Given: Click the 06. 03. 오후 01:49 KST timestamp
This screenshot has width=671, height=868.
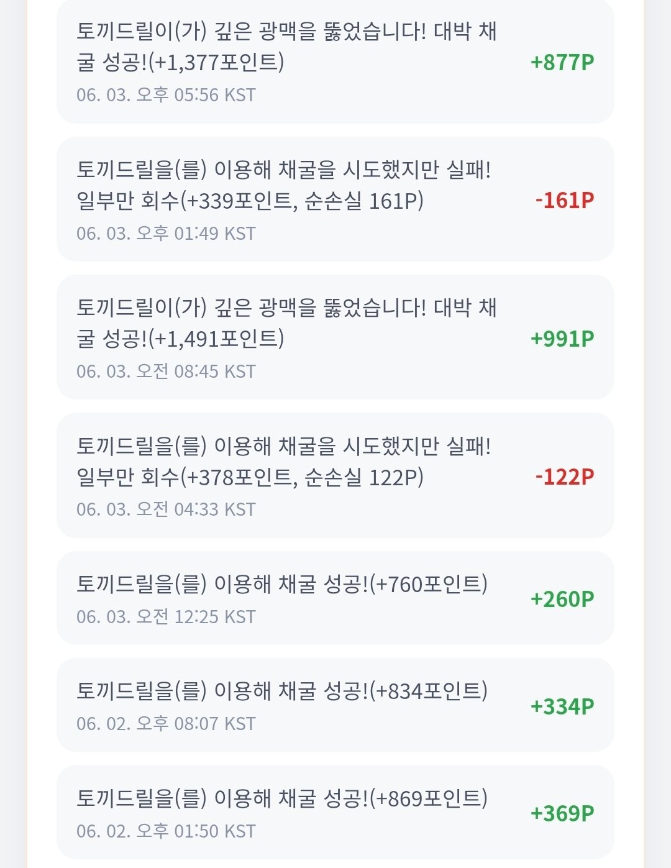Looking at the screenshot, I should click(166, 234).
